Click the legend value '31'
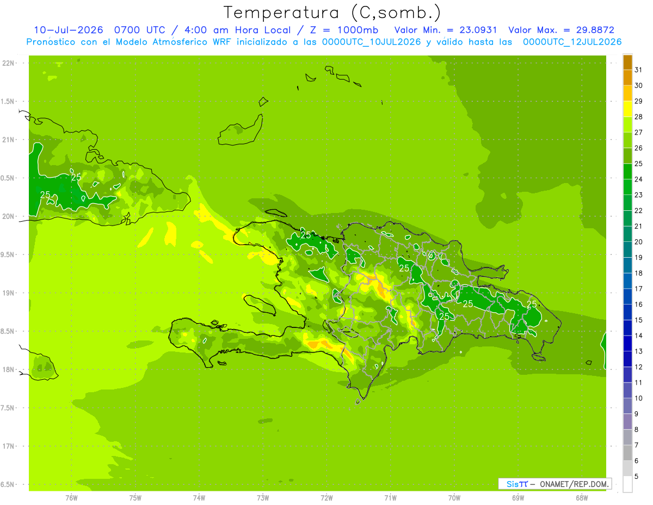This screenshot has height=505, width=653. pyautogui.click(x=638, y=70)
